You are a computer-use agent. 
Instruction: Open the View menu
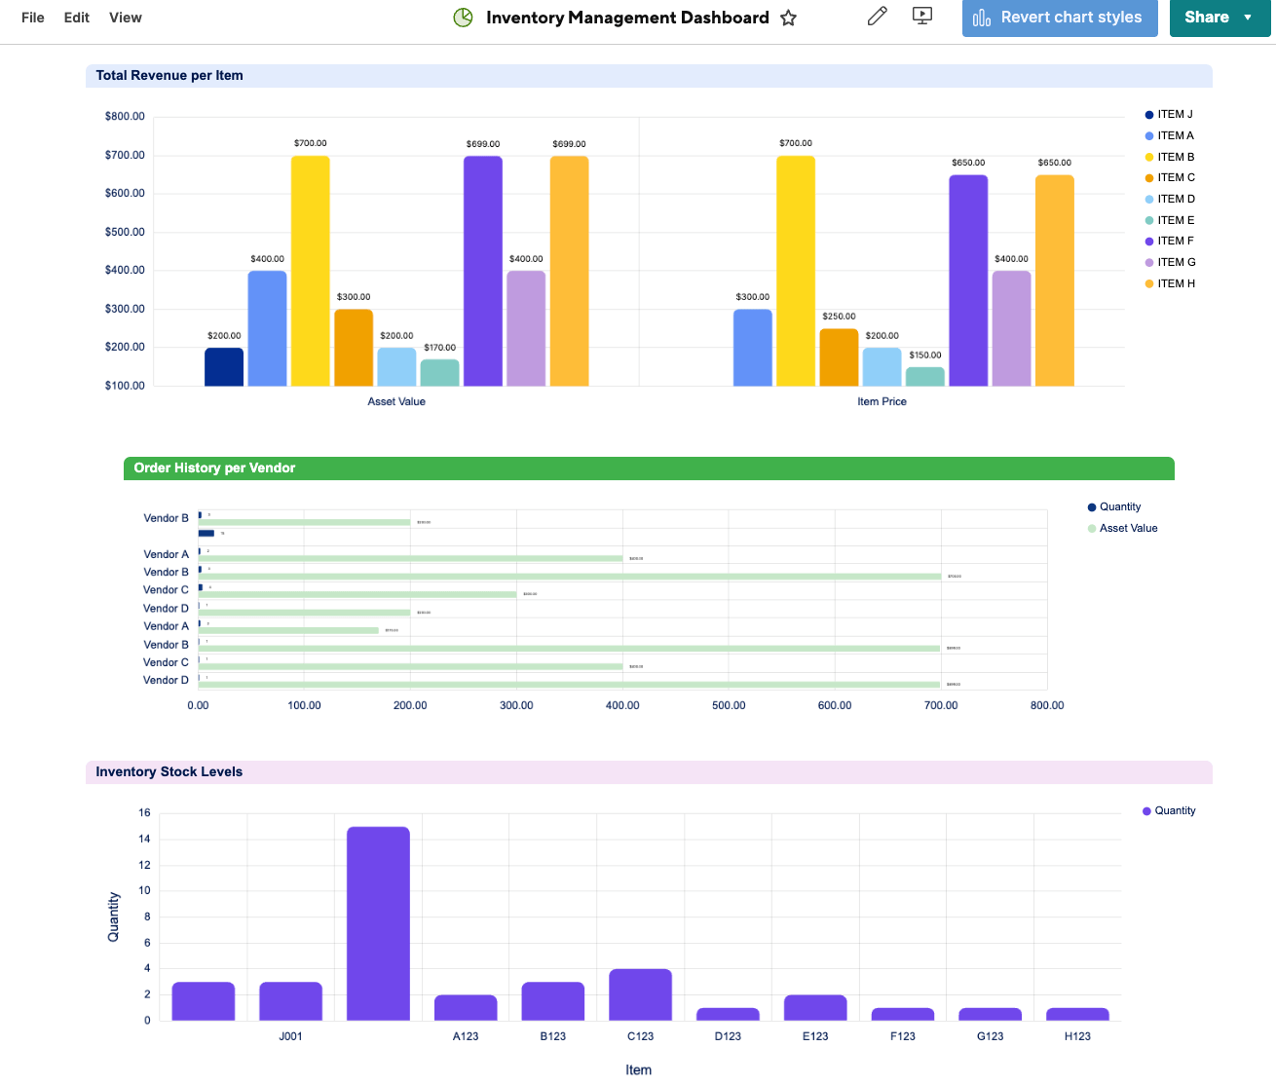tap(125, 17)
